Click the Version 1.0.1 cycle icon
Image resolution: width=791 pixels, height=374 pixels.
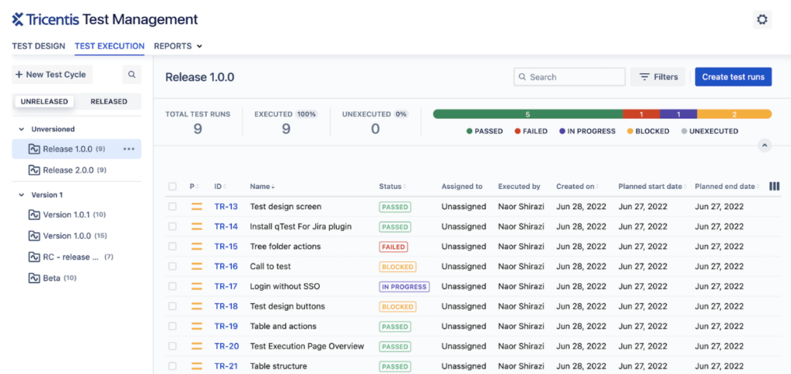tap(34, 215)
